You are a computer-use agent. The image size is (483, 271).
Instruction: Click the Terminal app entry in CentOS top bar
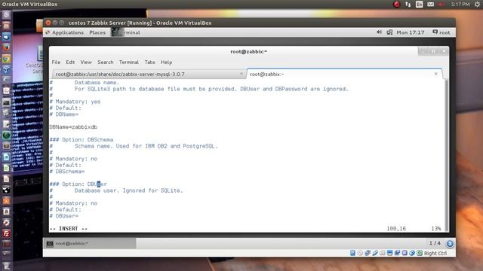pyautogui.click(x=126, y=32)
